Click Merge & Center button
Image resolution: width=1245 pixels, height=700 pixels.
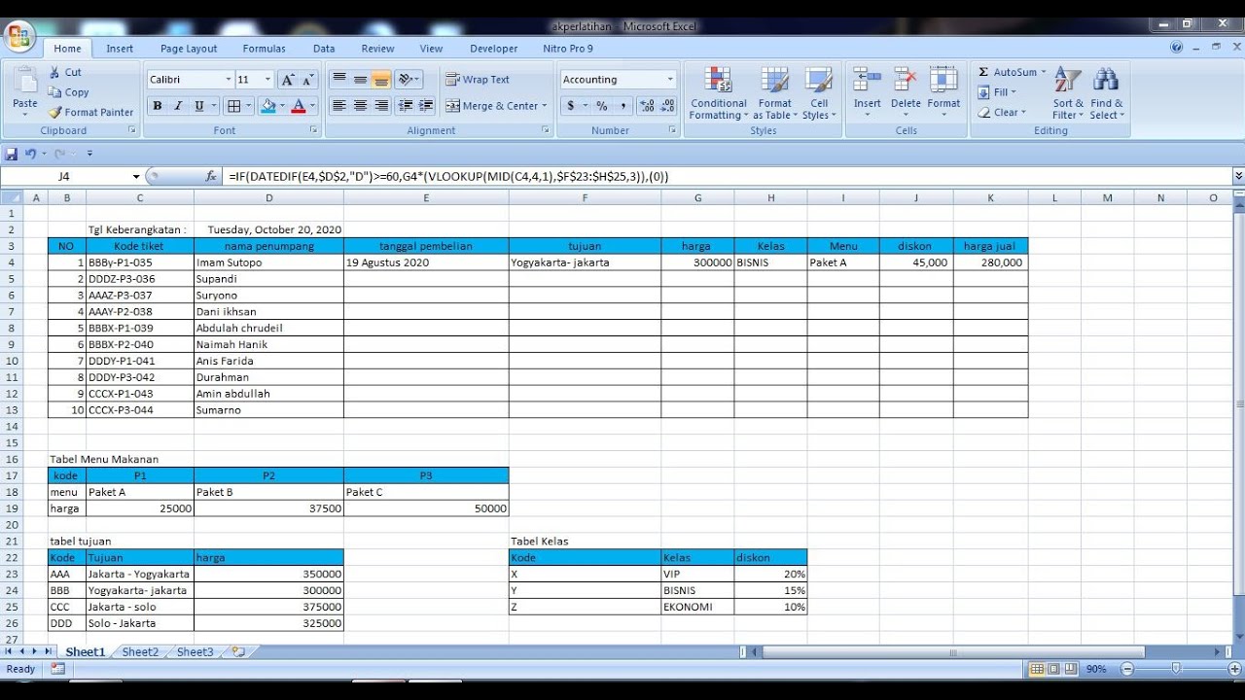point(496,106)
